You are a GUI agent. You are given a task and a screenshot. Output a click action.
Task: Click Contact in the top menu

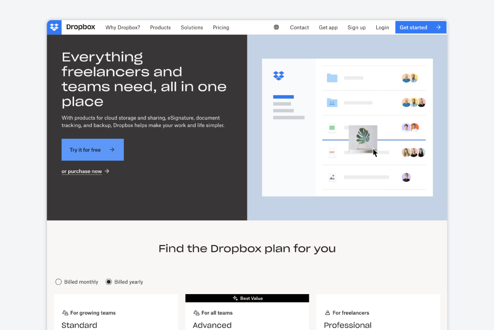click(299, 27)
